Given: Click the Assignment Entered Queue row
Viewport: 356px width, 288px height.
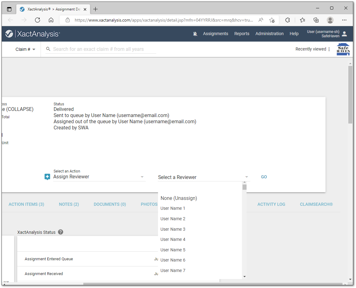Looking at the screenshot, I should tap(88, 259).
